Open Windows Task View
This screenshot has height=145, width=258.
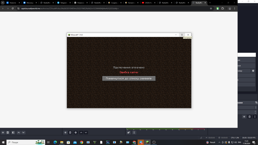[48, 142]
